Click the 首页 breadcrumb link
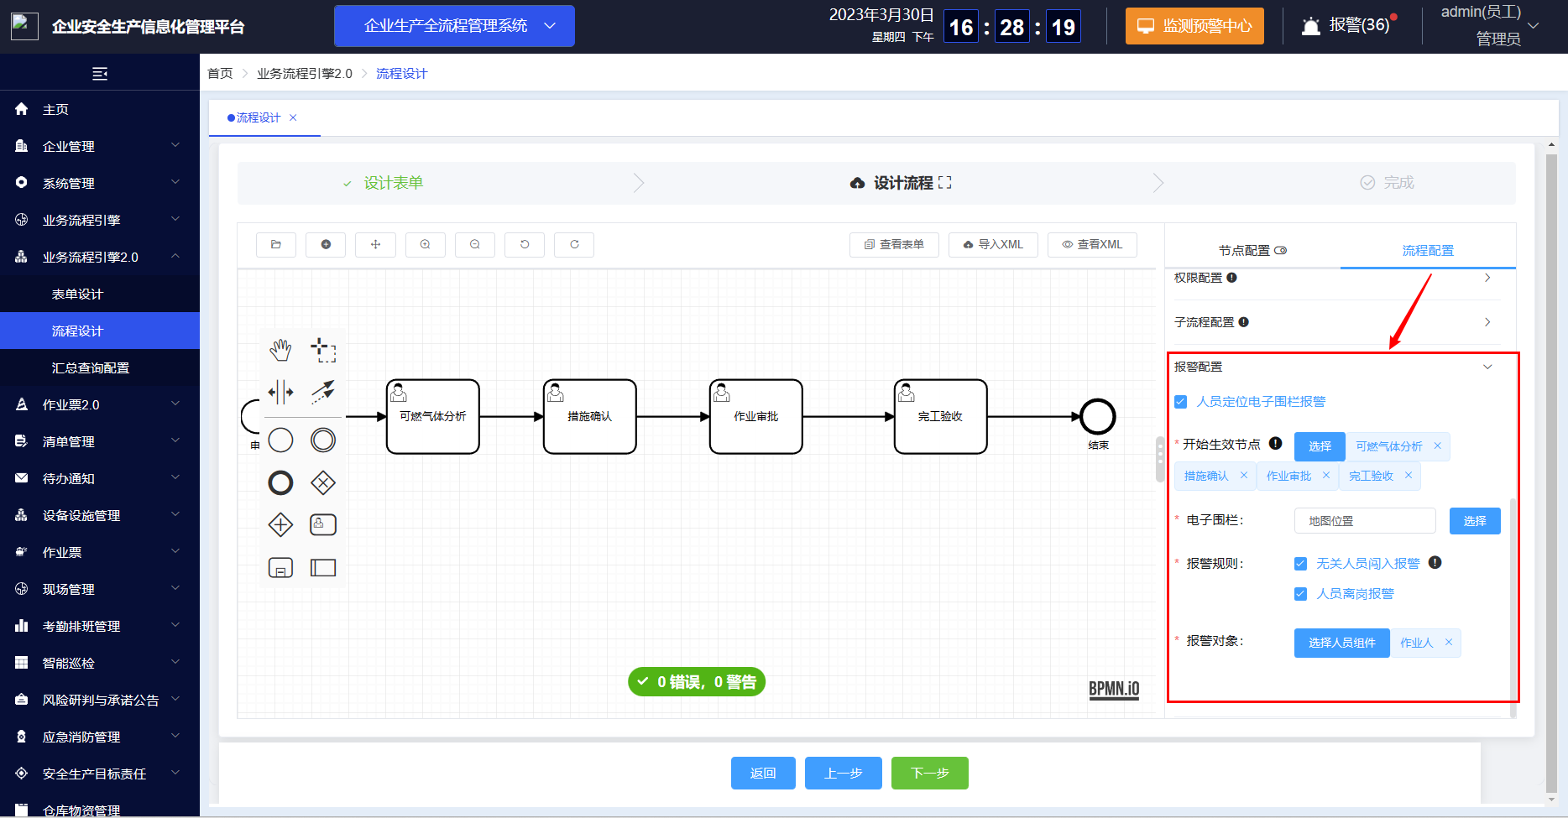The image size is (1568, 818). (220, 73)
